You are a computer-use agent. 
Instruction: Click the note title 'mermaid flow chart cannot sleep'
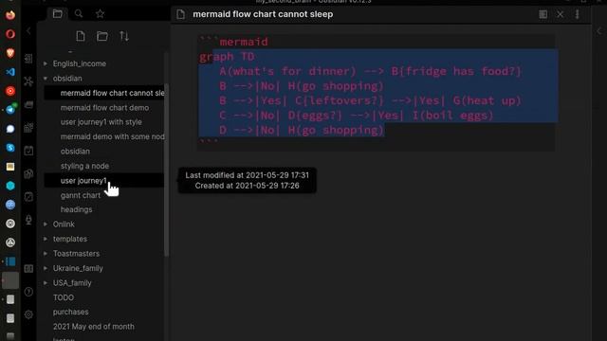[x=263, y=14]
